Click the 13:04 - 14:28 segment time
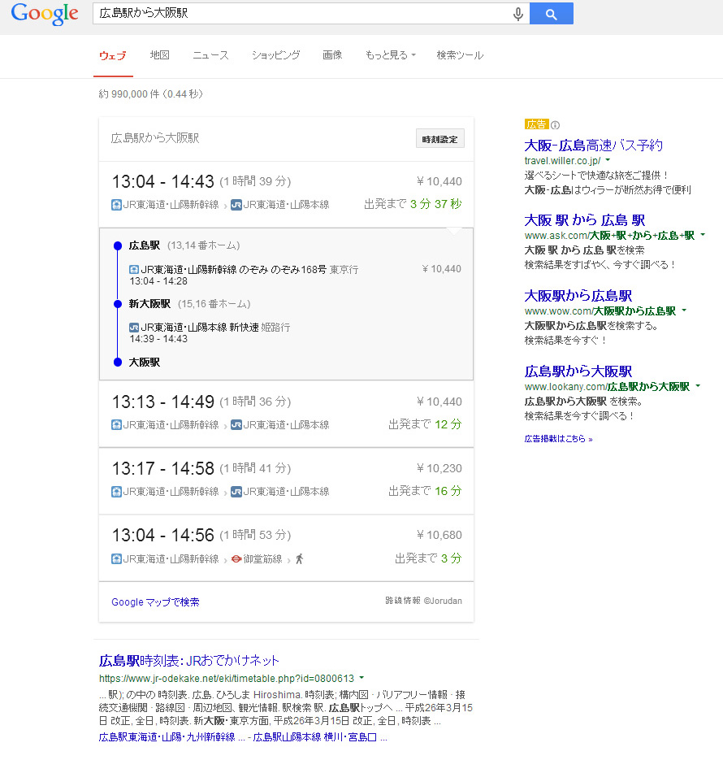This screenshot has height=760, width=723. (x=158, y=281)
